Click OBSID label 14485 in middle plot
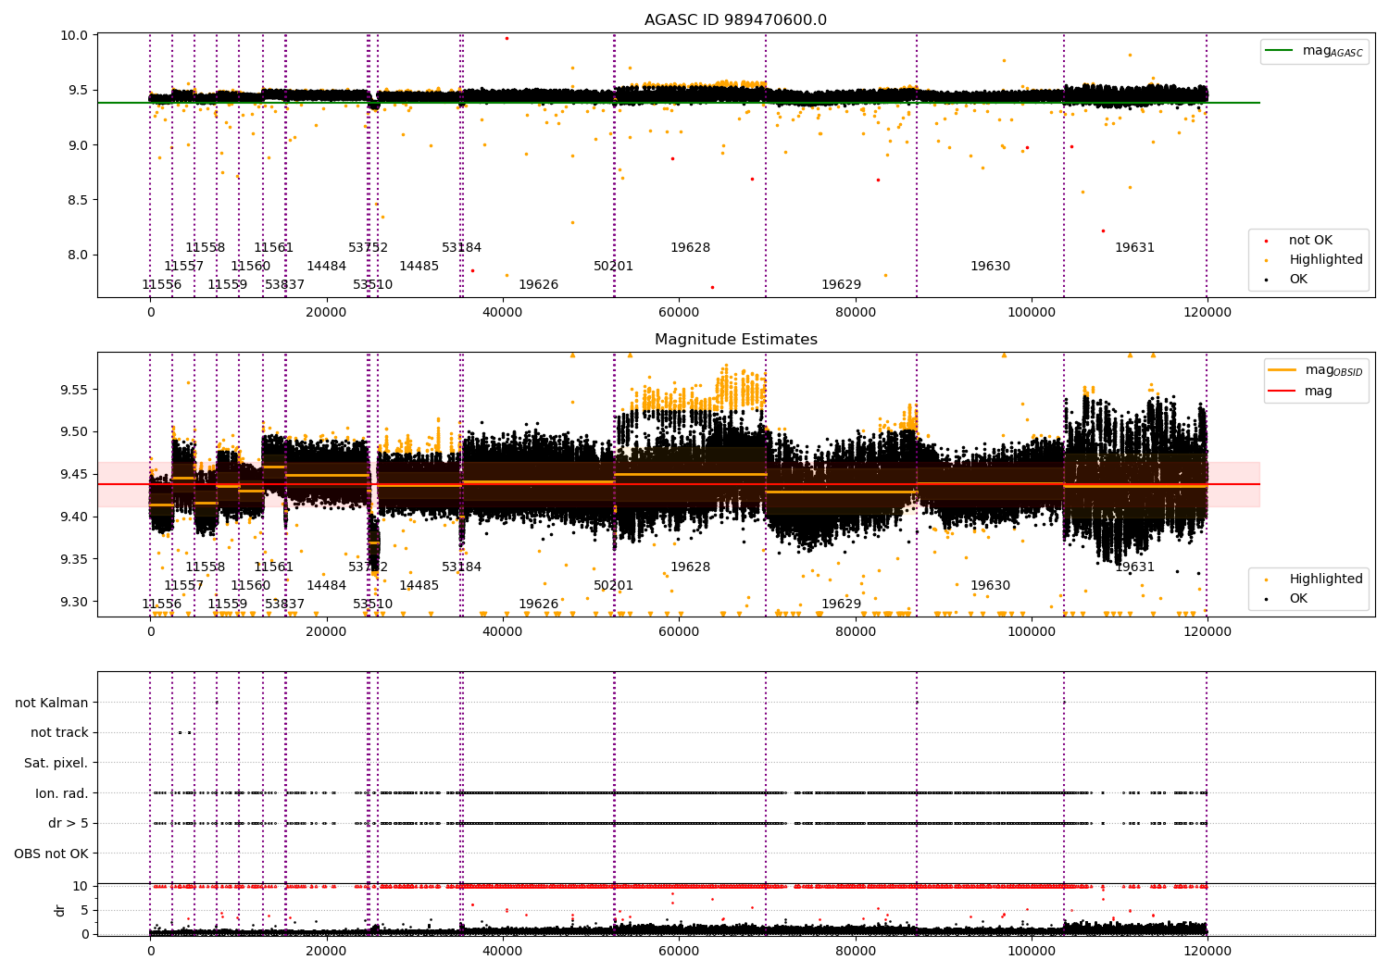The height and width of the screenshot is (972, 1389). 419,586
